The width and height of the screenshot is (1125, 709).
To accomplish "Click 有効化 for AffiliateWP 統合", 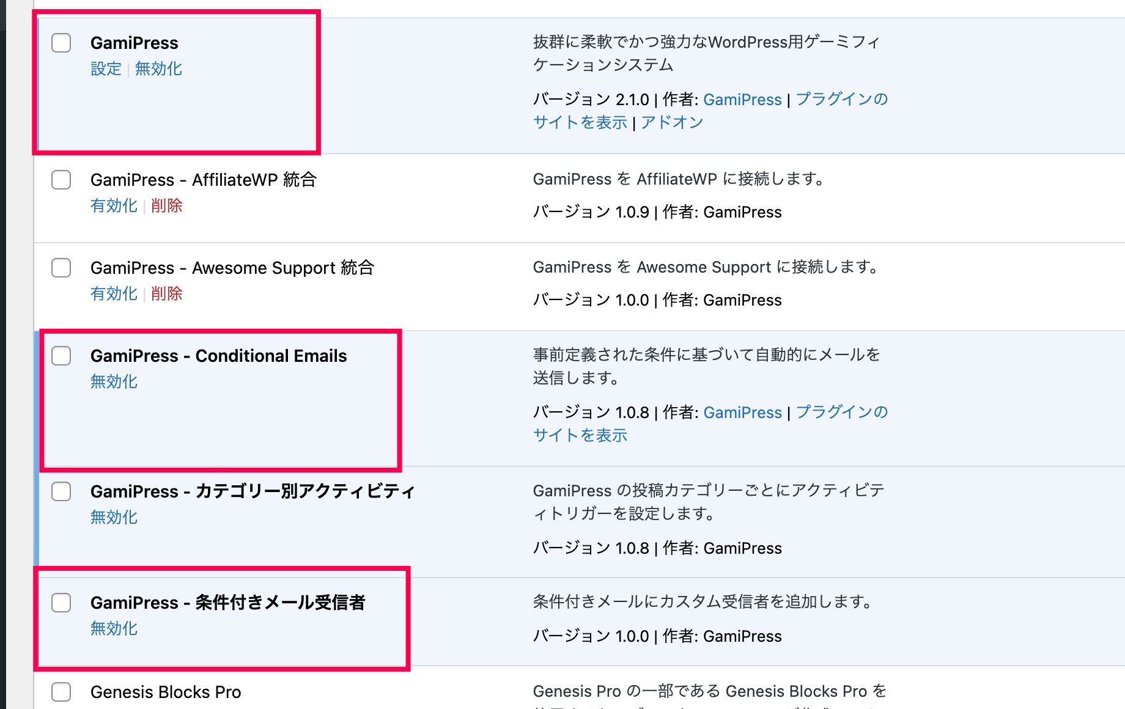I will coord(114,205).
